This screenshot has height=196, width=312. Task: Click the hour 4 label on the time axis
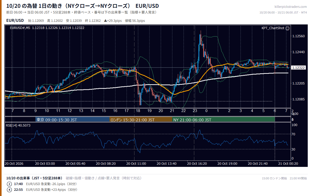click(252, 111)
